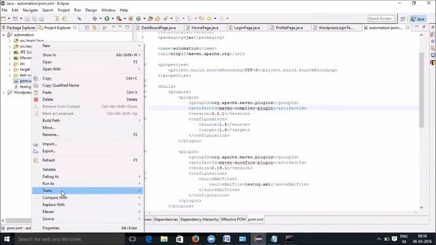Open the Task View taskbar icon
The width and height of the screenshot is (436, 245).
click(133, 239)
